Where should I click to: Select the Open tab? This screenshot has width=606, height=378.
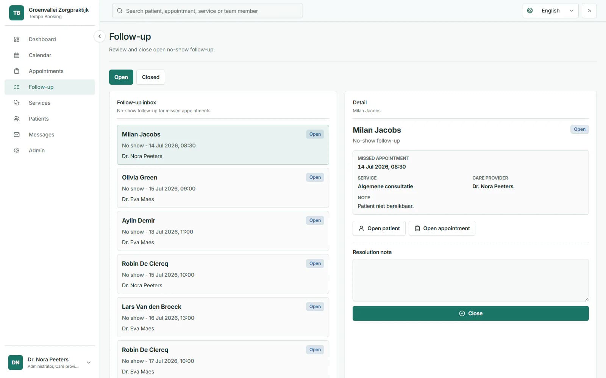(121, 77)
